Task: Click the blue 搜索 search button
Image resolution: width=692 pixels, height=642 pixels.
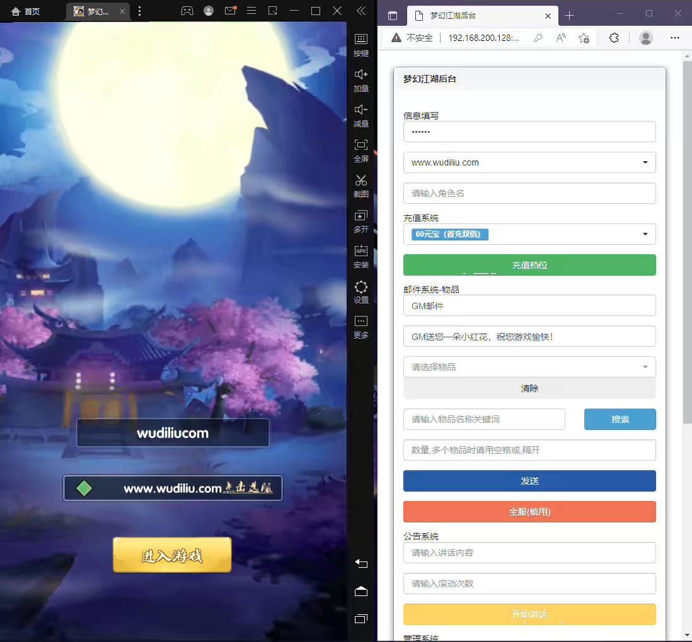Action: pos(620,419)
